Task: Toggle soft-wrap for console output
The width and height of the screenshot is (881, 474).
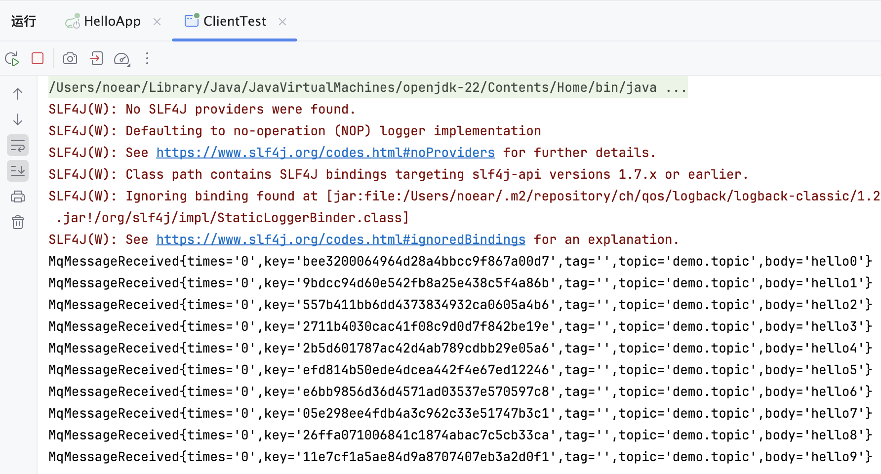Action: [18, 146]
